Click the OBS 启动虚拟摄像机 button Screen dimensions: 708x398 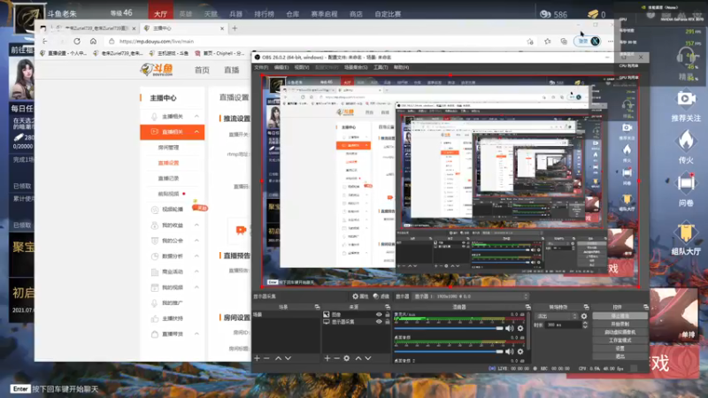(620, 333)
